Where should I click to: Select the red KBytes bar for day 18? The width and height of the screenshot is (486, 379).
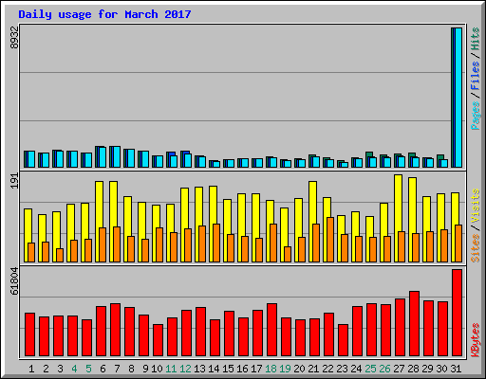(271, 330)
